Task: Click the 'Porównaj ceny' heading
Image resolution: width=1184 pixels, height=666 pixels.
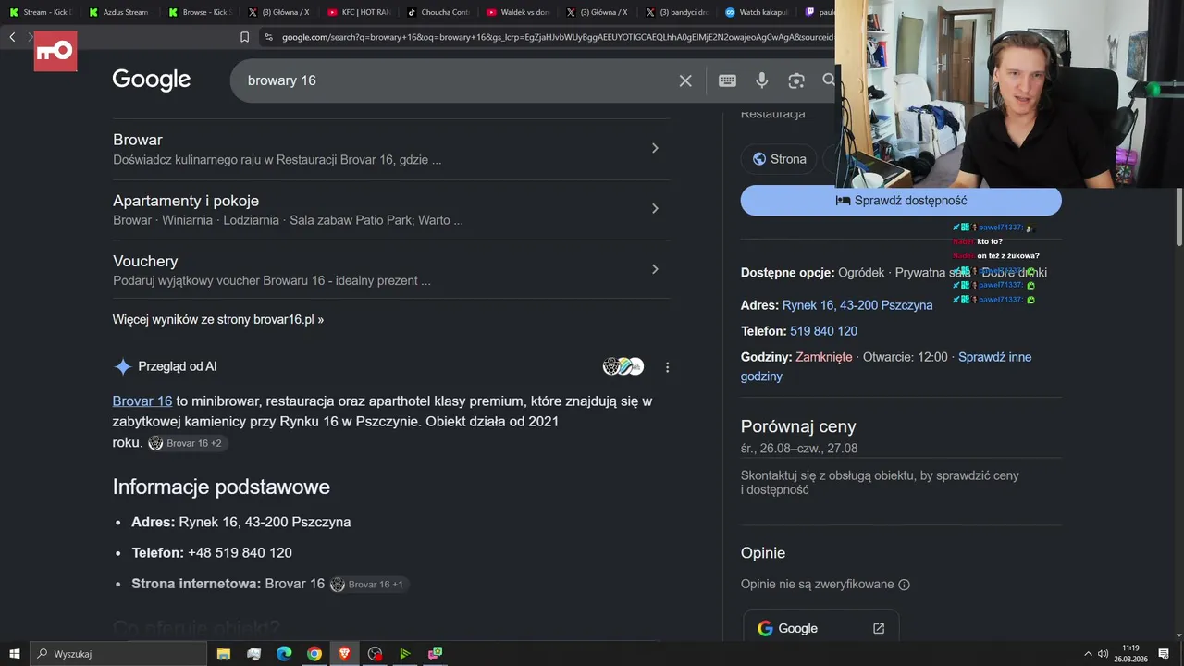Action: pyautogui.click(x=798, y=426)
